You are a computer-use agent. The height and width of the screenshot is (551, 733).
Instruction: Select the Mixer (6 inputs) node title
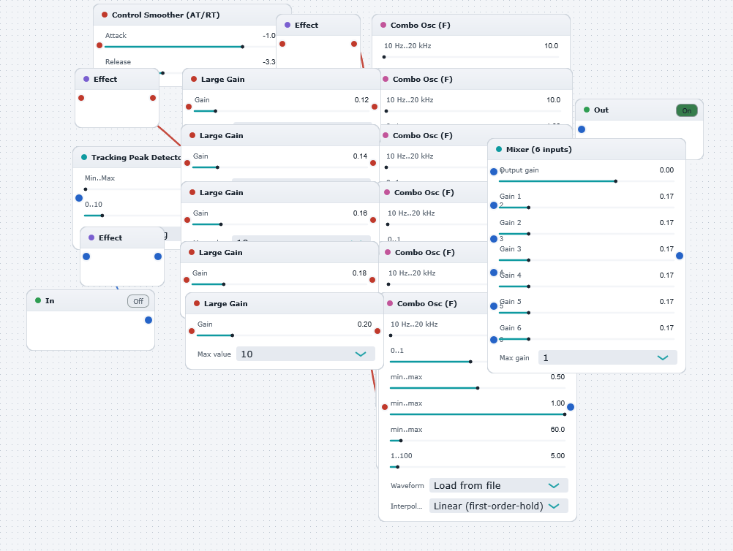(x=539, y=149)
